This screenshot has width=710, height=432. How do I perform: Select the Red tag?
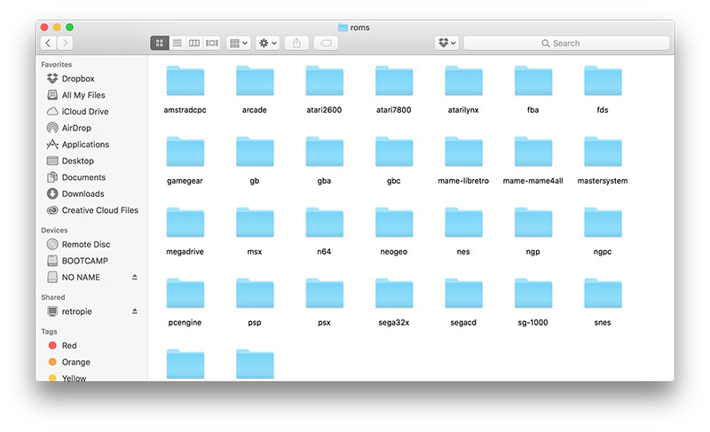(x=68, y=345)
